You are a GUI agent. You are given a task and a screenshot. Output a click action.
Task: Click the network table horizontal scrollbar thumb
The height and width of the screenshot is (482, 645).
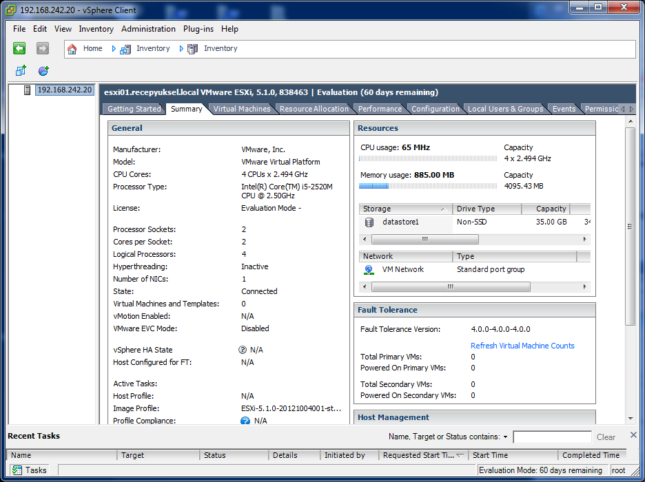(x=451, y=287)
